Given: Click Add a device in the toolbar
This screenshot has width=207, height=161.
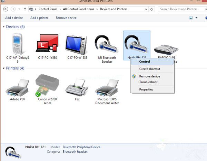Looking at the screenshot, I should tap(14, 18).
